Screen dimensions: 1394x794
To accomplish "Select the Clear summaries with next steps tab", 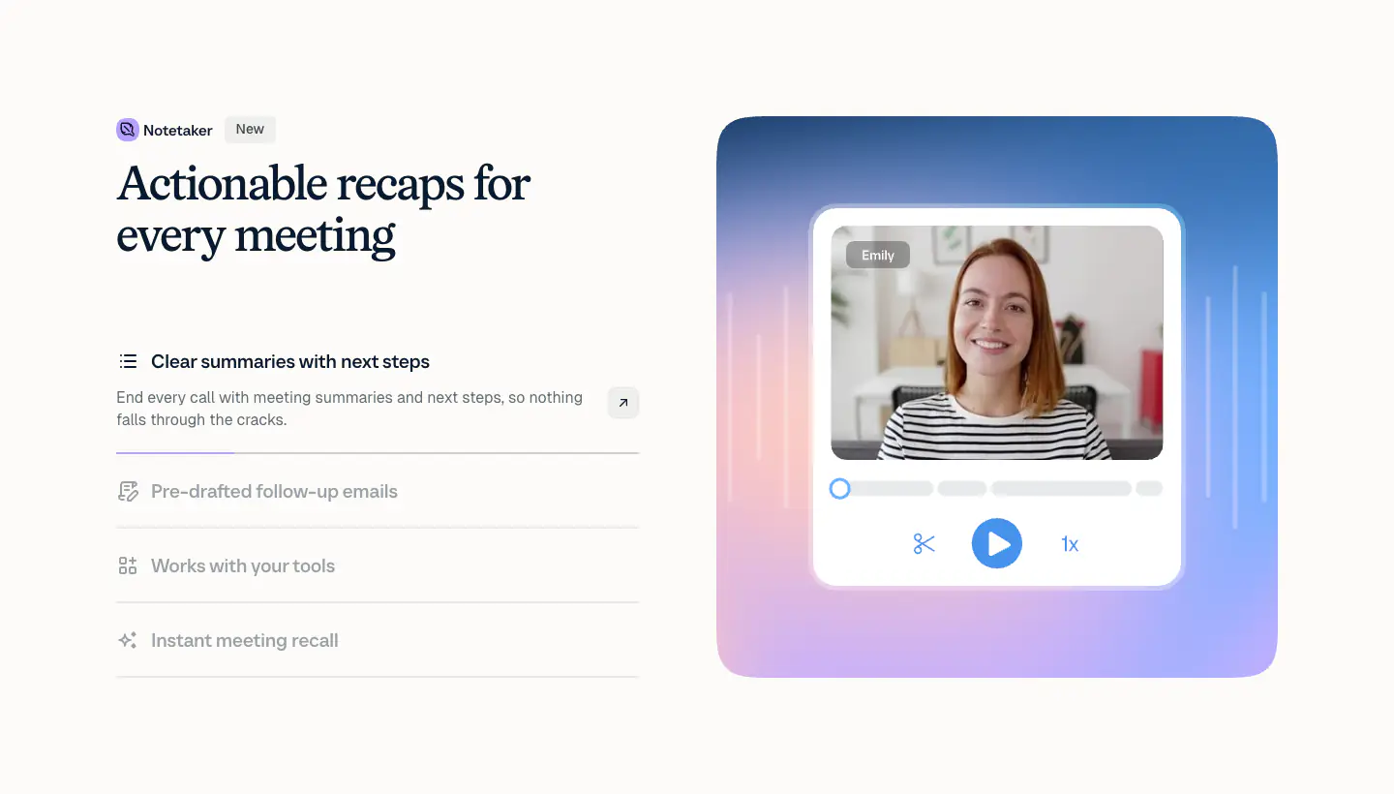I will (290, 361).
